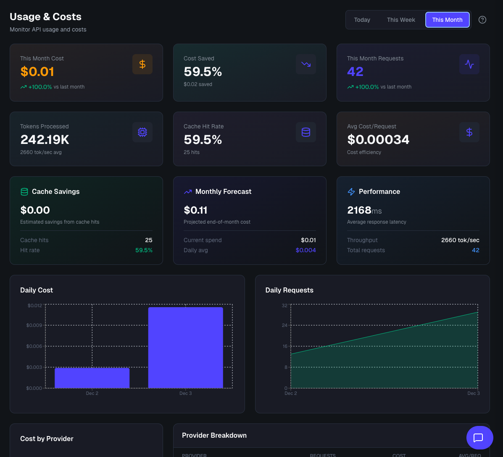Click the green cache icon beside Cache Savings

[24, 191]
